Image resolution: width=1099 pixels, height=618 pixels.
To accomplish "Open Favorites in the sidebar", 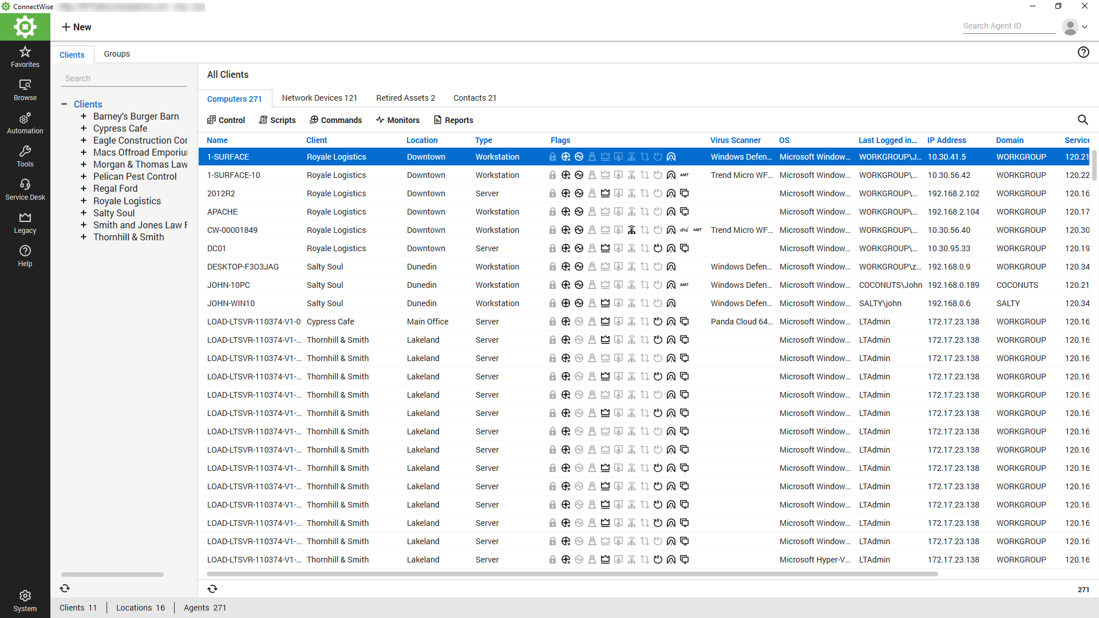I will (x=25, y=57).
